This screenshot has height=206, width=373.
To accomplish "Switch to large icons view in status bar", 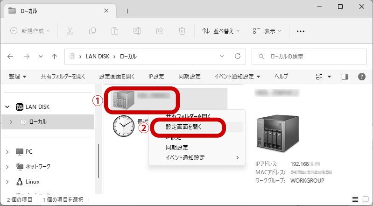I will (x=365, y=199).
